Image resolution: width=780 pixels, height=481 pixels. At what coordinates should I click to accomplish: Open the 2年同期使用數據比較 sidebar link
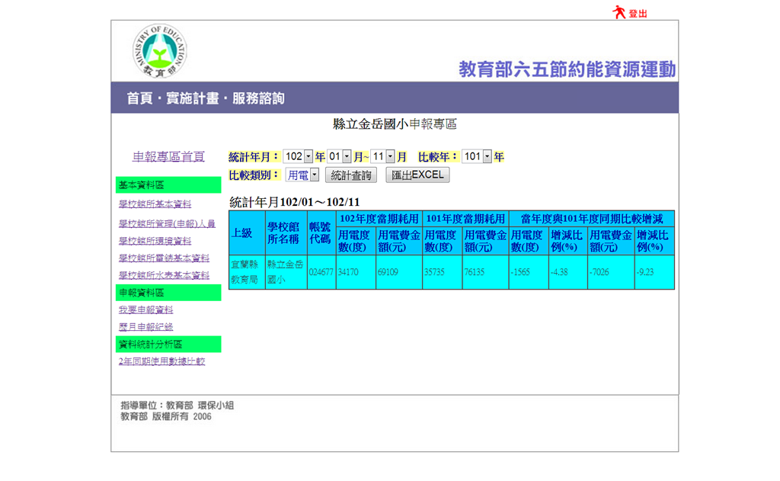[x=161, y=361]
